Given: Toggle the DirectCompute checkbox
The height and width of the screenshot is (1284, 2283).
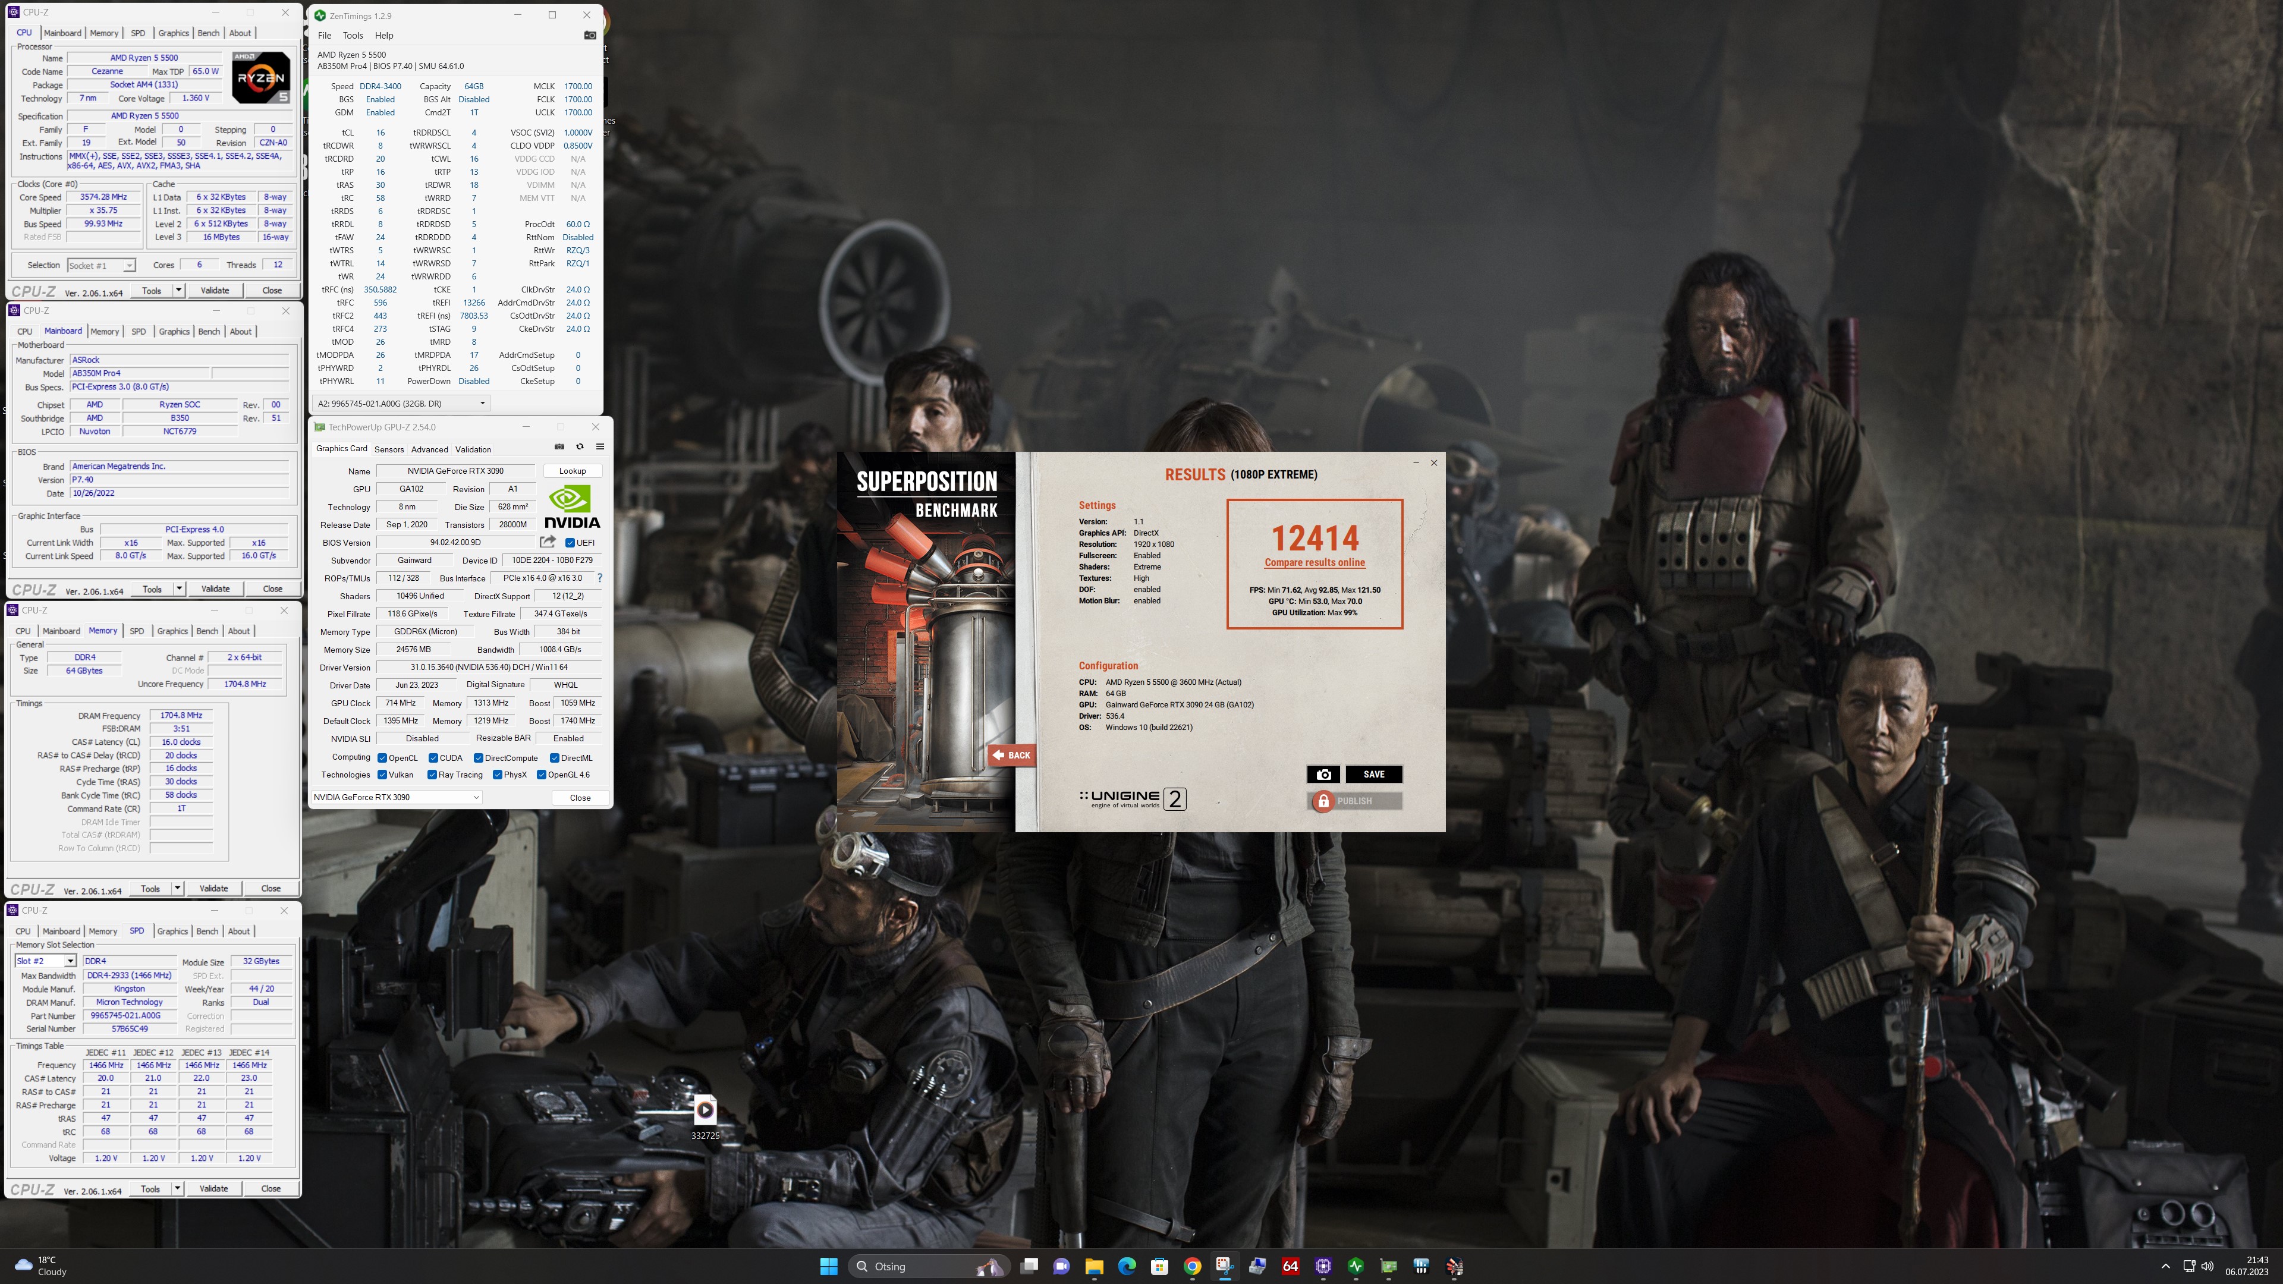Looking at the screenshot, I should click(x=479, y=758).
